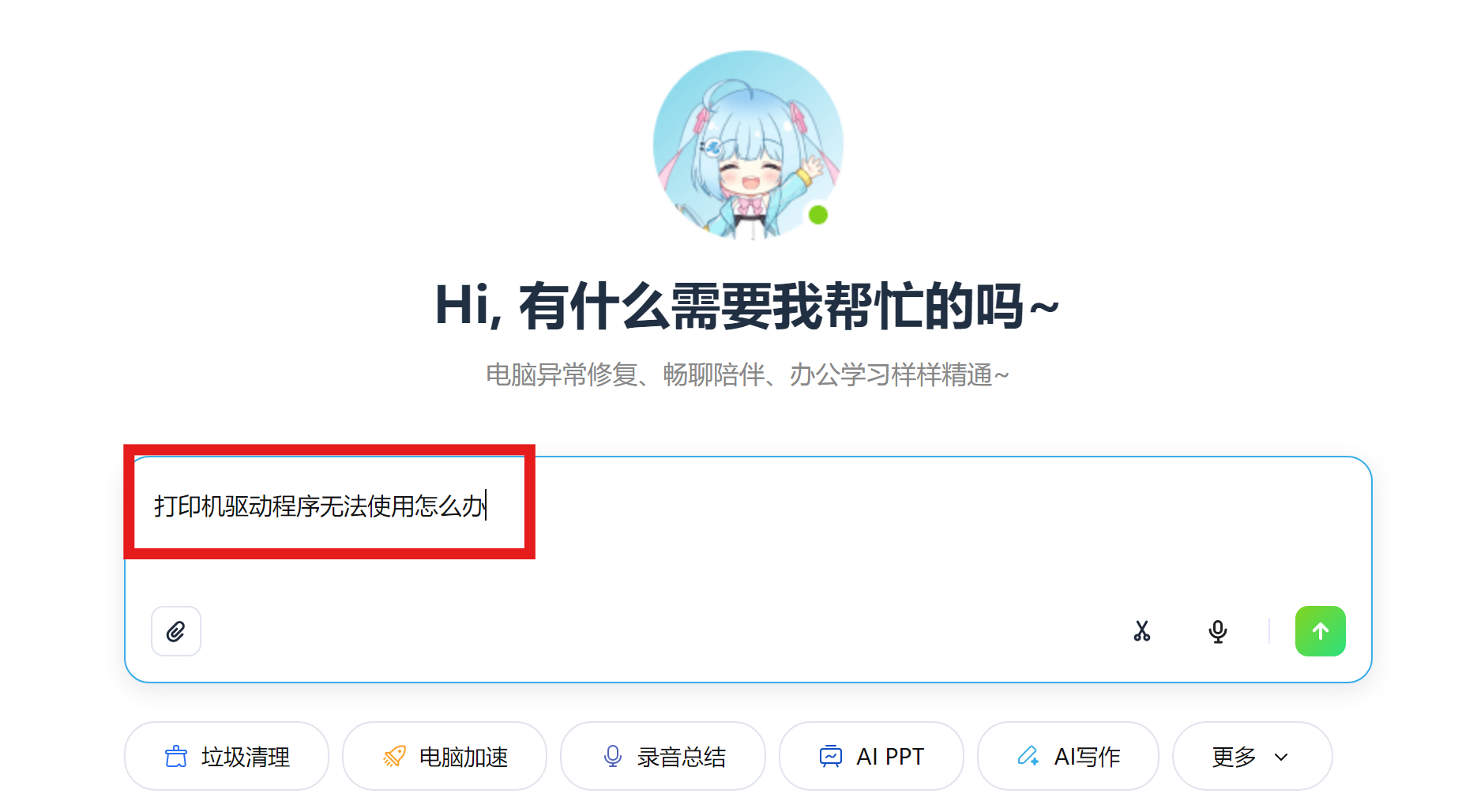Click the pen icon on AI写作
The height and width of the screenshot is (801, 1477).
pos(1028,756)
